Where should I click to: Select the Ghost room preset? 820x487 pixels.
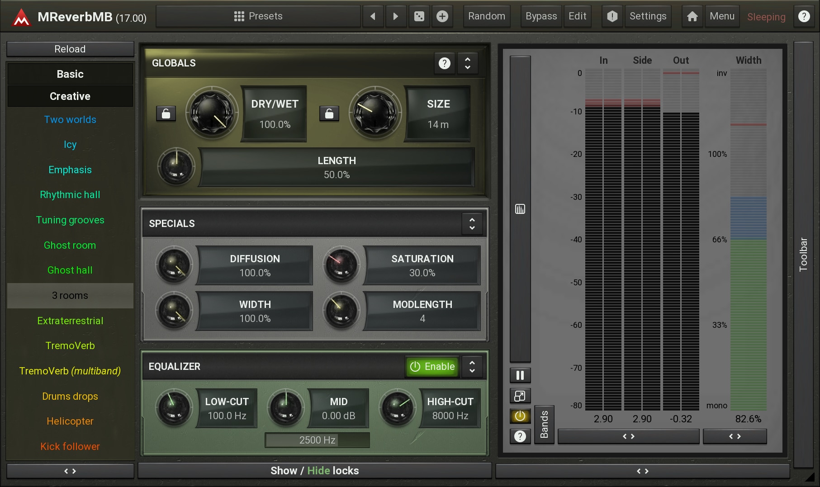coord(70,245)
